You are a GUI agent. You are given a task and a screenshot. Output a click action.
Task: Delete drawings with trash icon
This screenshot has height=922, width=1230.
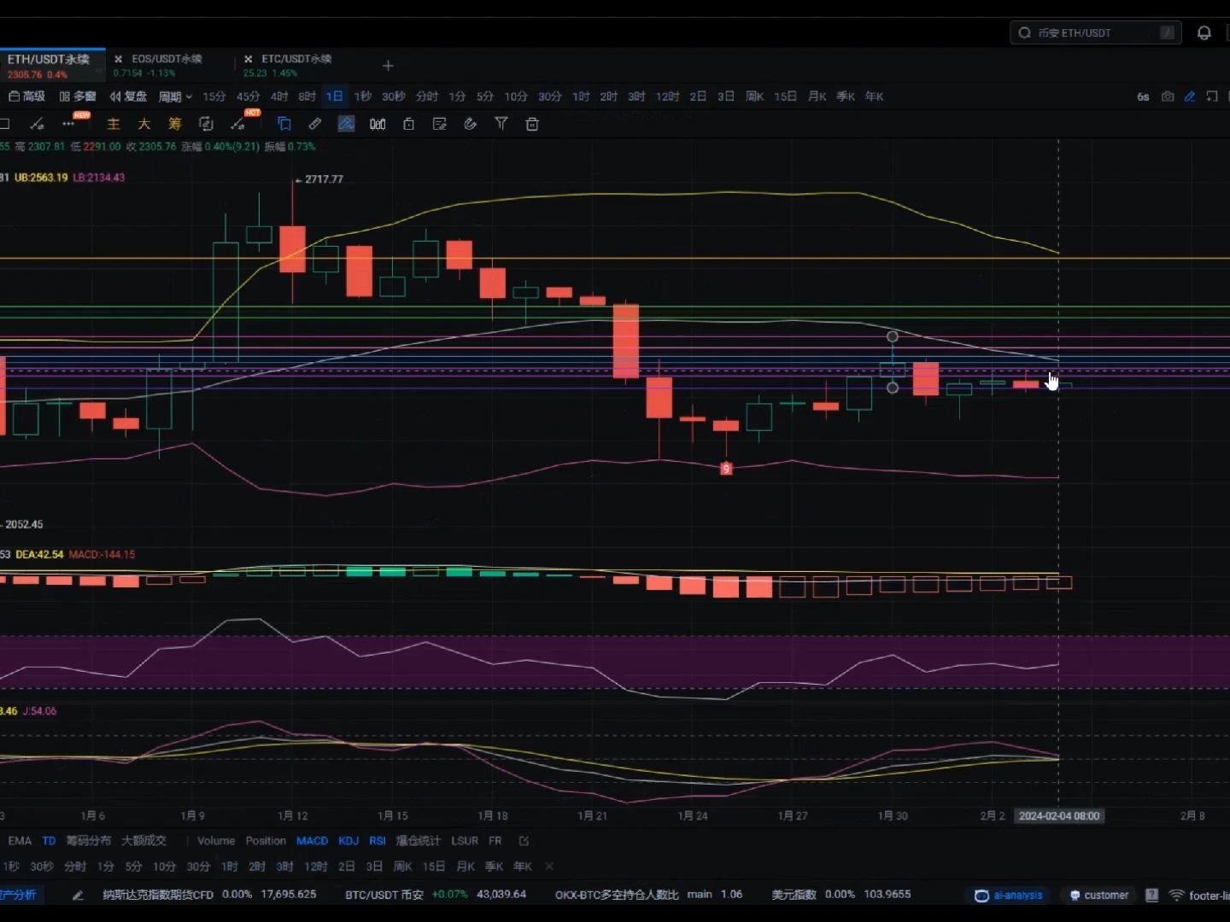coord(532,124)
